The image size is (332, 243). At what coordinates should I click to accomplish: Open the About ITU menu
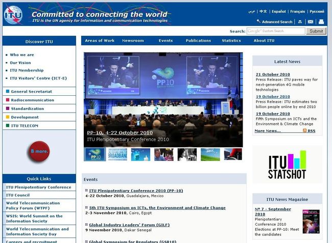coord(264,41)
